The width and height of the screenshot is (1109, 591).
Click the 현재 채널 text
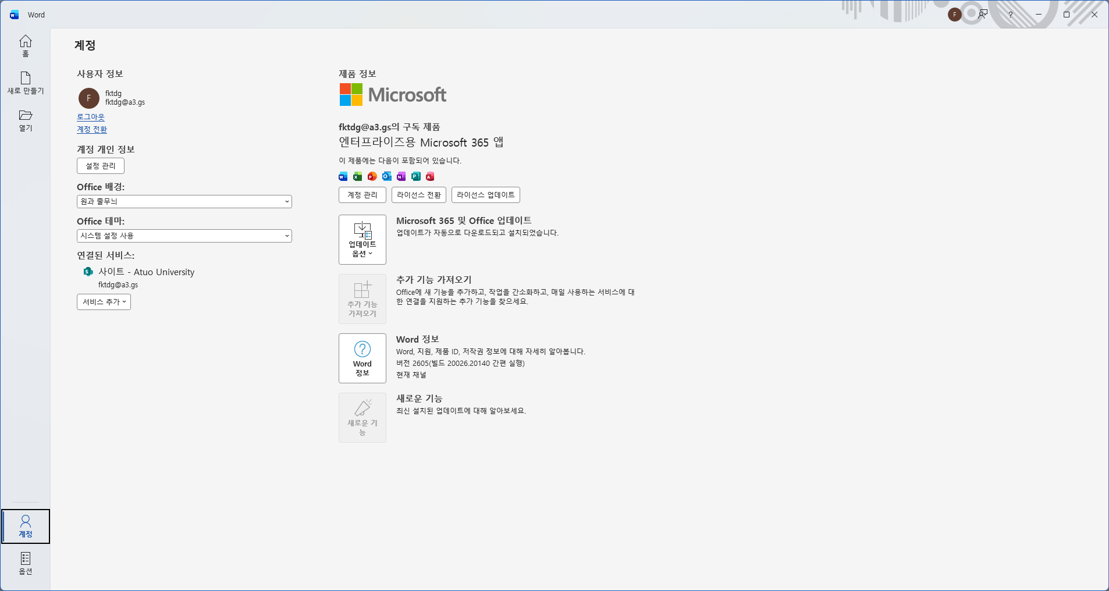411,375
